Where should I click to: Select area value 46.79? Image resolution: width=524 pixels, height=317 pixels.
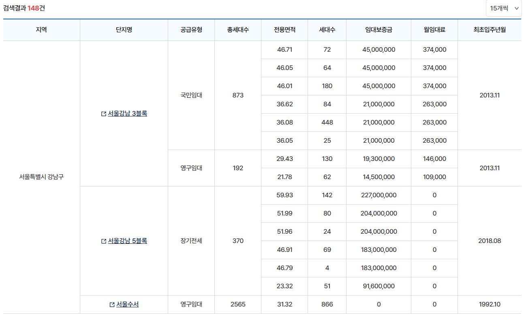click(284, 268)
